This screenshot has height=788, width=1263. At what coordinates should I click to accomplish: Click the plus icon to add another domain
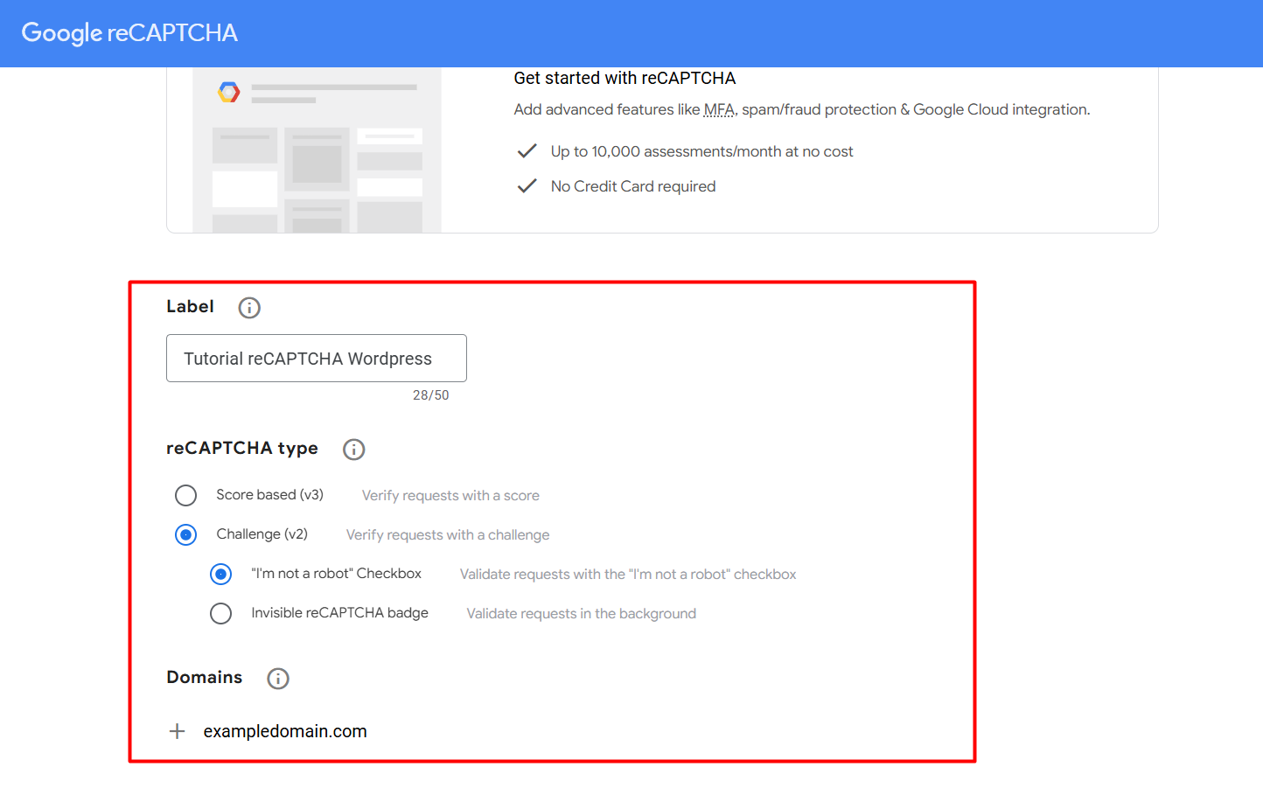(177, 730)
